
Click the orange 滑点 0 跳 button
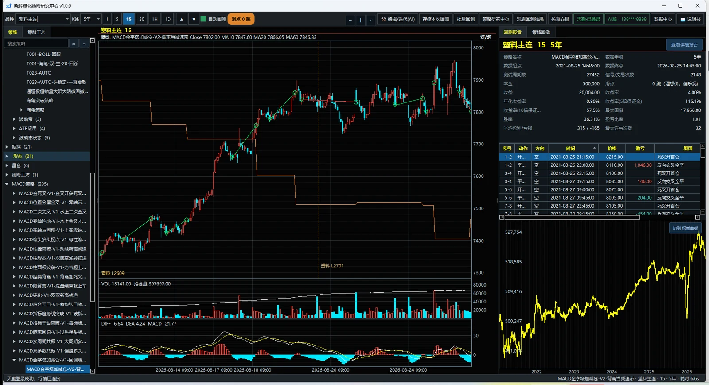(241, 19)
